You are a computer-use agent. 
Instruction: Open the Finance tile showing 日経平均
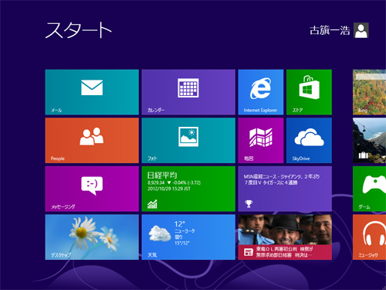click(x=188, y=189)
